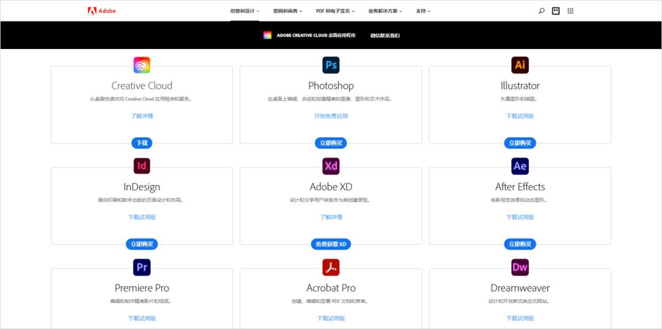
Task: Expand the 业务解决方案 navigation menu
Action: click(385, 11)
